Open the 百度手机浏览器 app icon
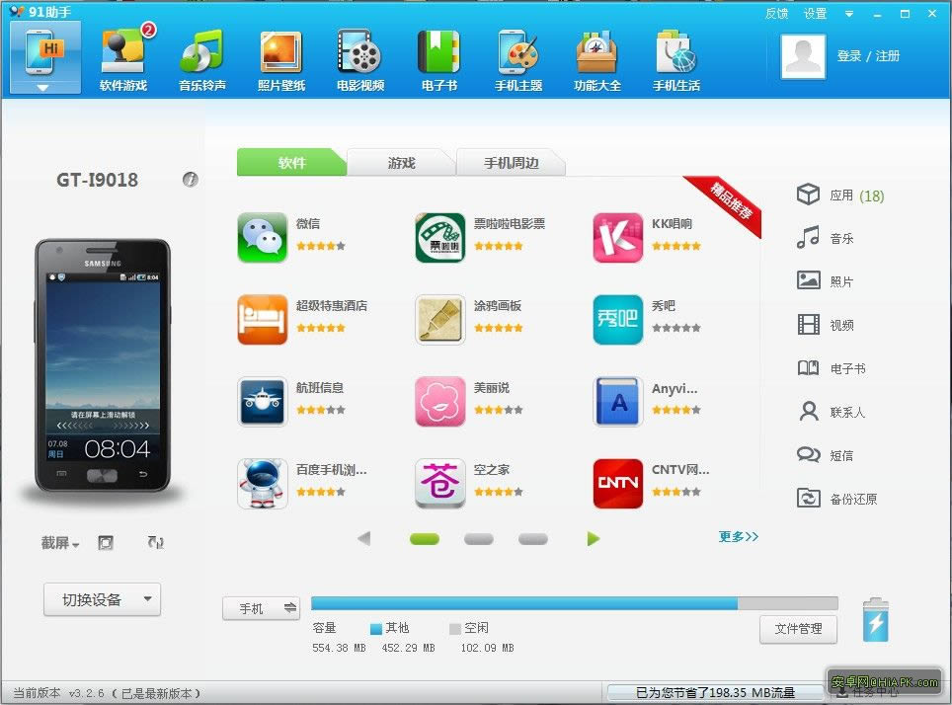The height and width of the screenshot is (705, 952). [x=263, y=484]
